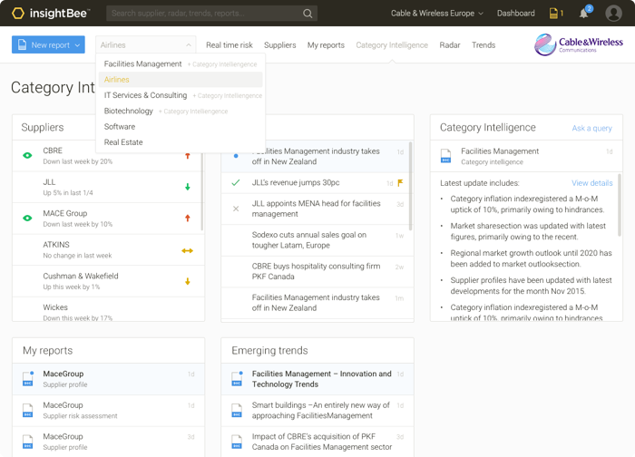Open Category Intelligence navigation tab
The height and width of the screenshot is (457, 635).
click(392, 45)
